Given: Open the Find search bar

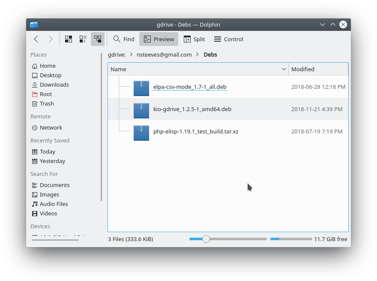Looking at the screenshot, I should point(124,39).
